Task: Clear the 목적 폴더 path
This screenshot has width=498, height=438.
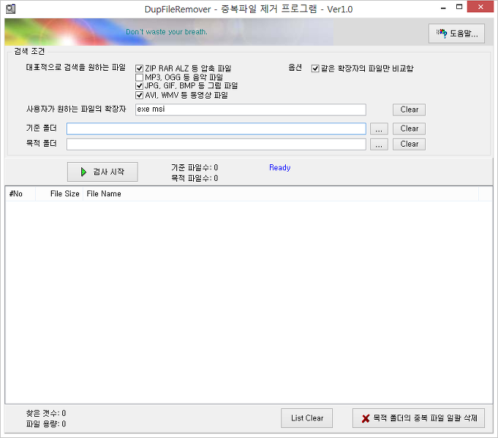Action: tap(409, 144)
